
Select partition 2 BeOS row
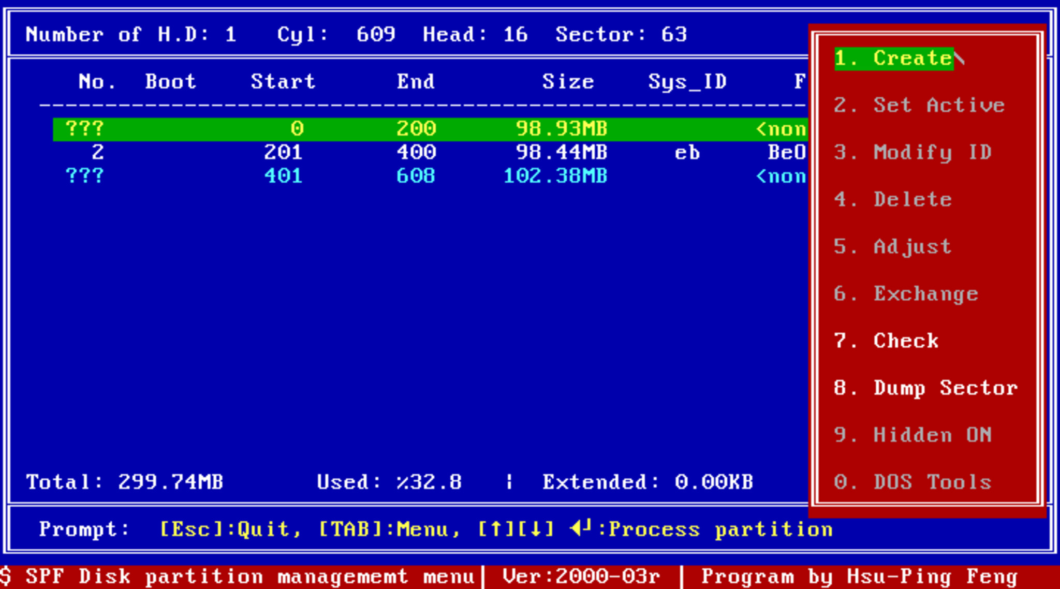point(430,152)
